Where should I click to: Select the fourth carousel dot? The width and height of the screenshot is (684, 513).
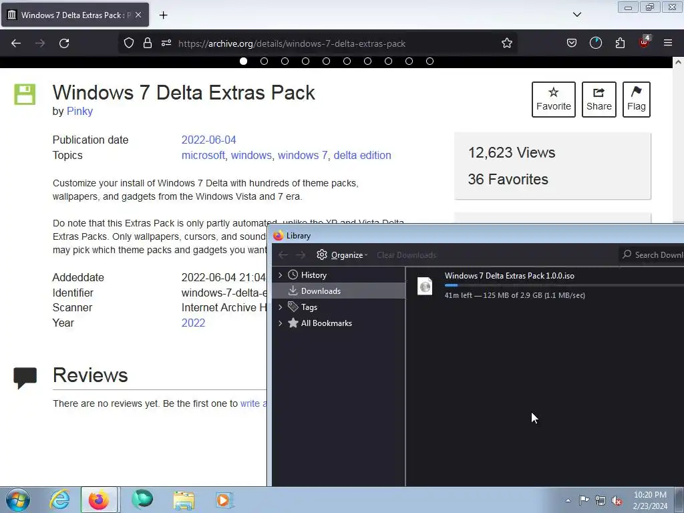tap(305, 61)
